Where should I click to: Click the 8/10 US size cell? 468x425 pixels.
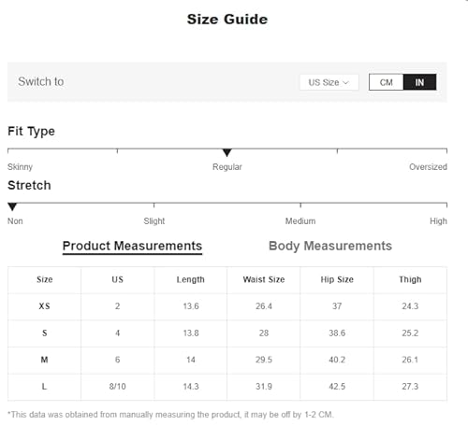(x=117, y=387)
